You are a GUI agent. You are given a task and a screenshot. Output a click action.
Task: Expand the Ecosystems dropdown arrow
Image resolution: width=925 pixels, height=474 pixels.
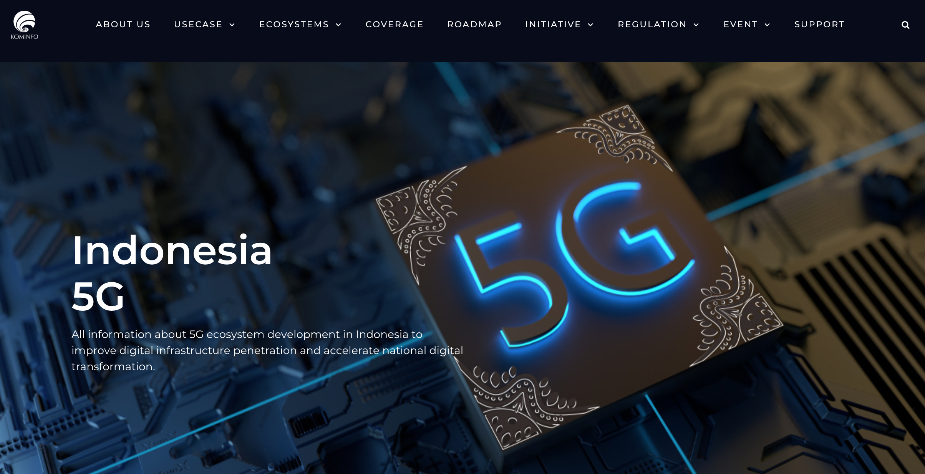click(338, 25)
